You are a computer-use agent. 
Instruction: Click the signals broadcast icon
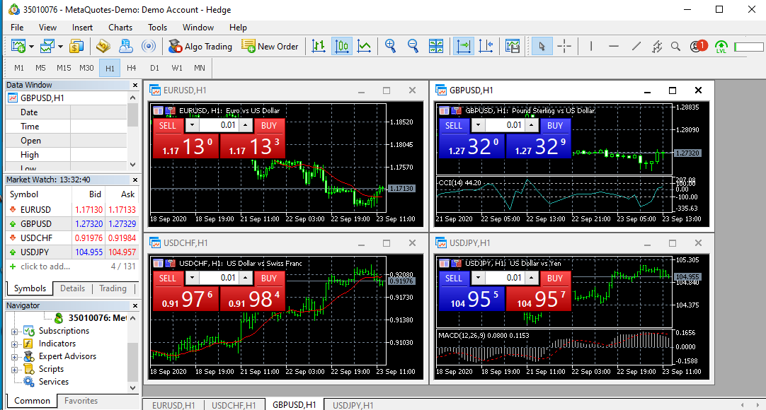point(149,47)
